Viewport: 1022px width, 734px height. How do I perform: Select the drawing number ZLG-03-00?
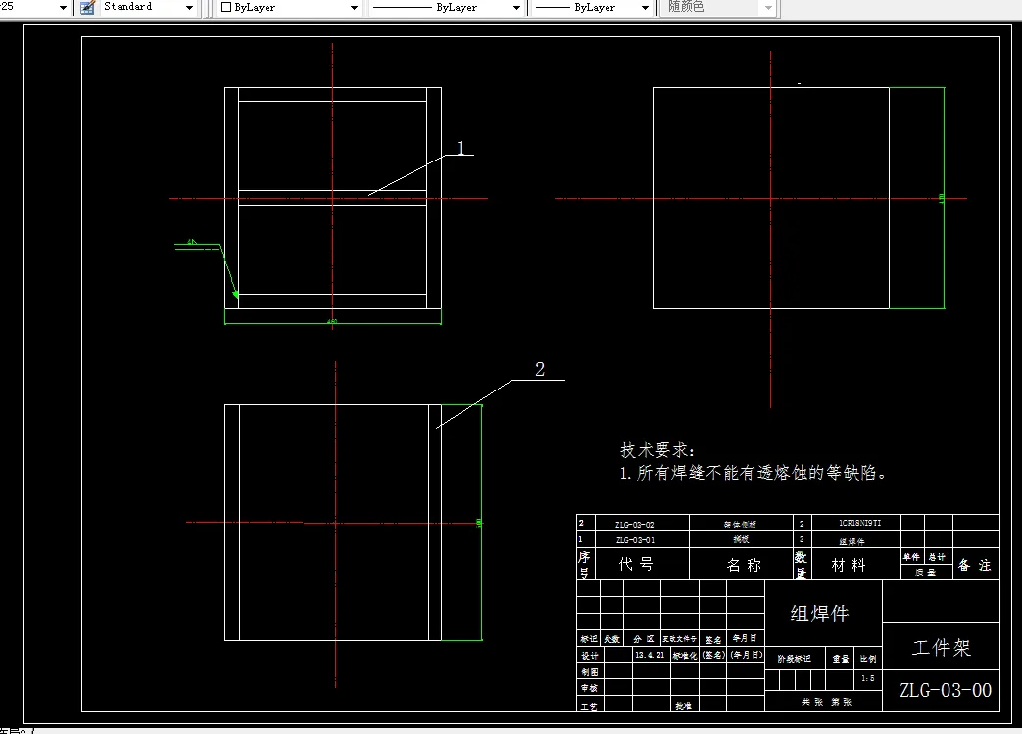point(946,690)
